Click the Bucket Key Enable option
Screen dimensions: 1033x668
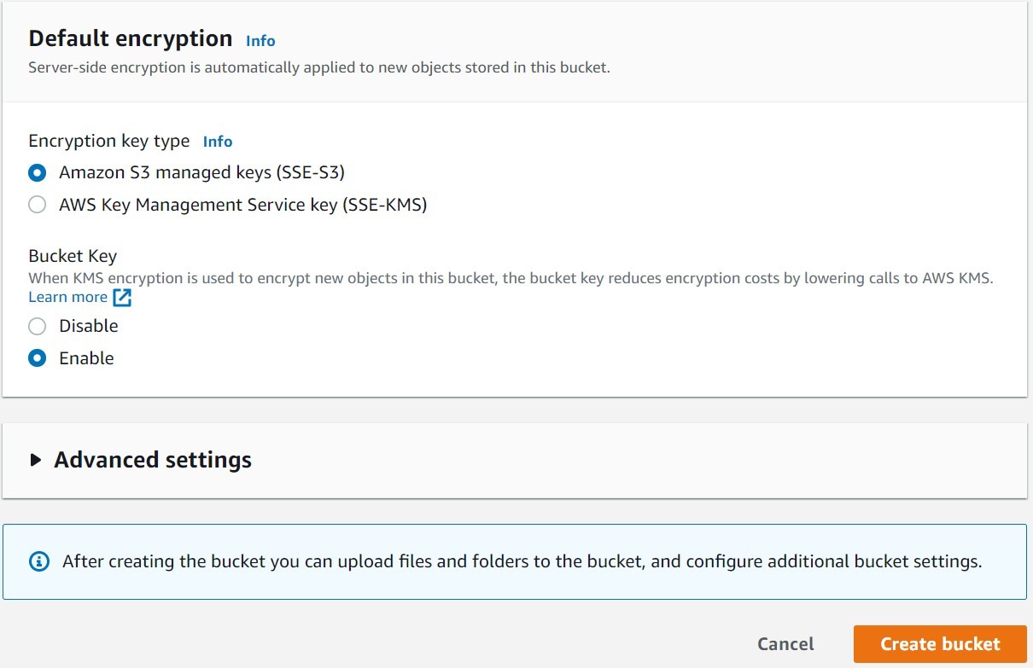pyautogui.click(x=37, y=357)
